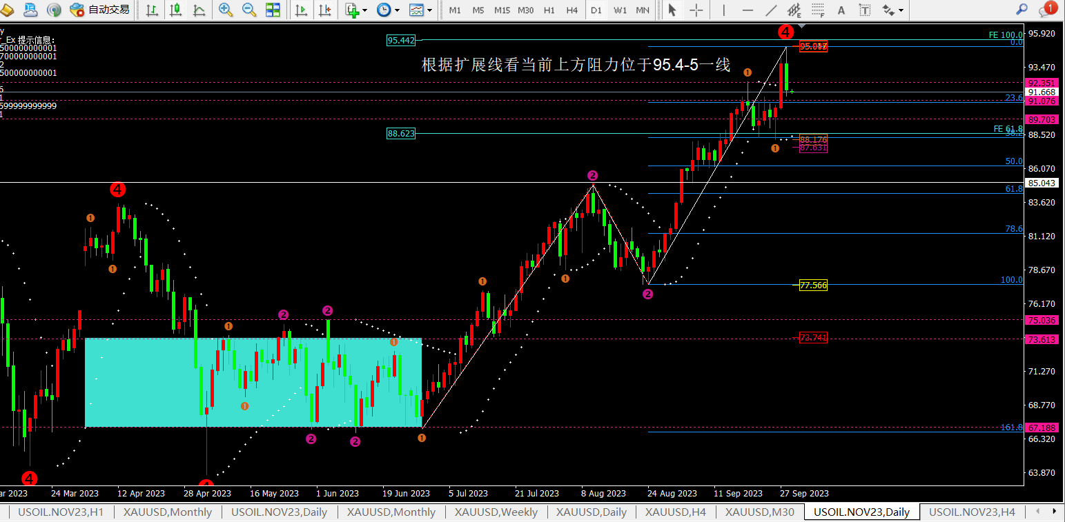Select the H4 timeframe
This screenshot has width=1065, height=522.
[572, 10]
